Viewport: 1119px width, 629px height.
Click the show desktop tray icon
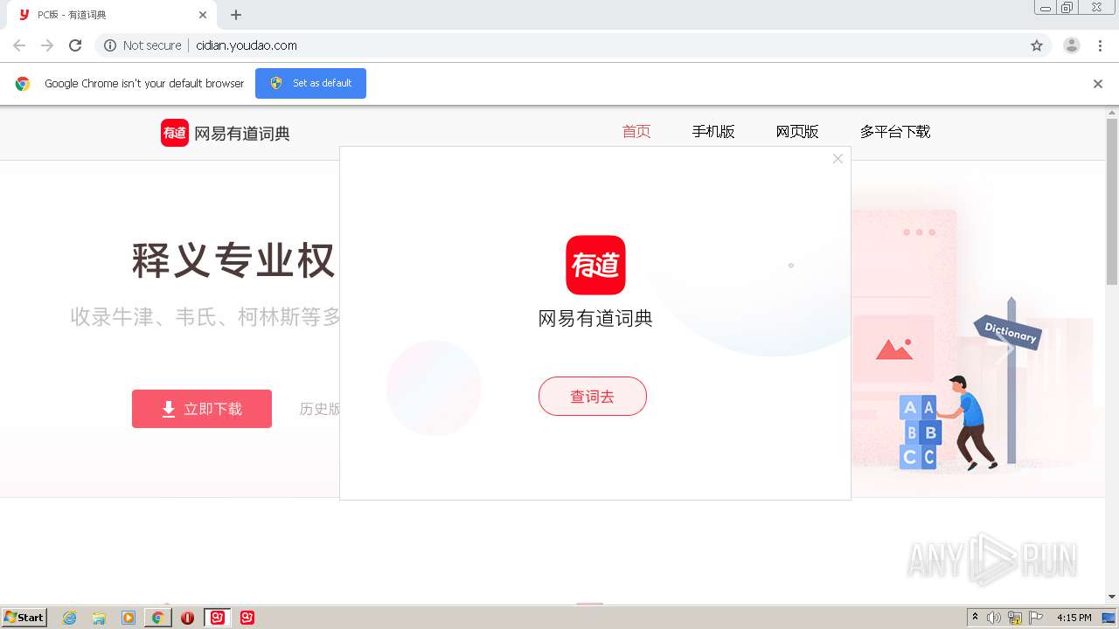tap(1109, 618)
